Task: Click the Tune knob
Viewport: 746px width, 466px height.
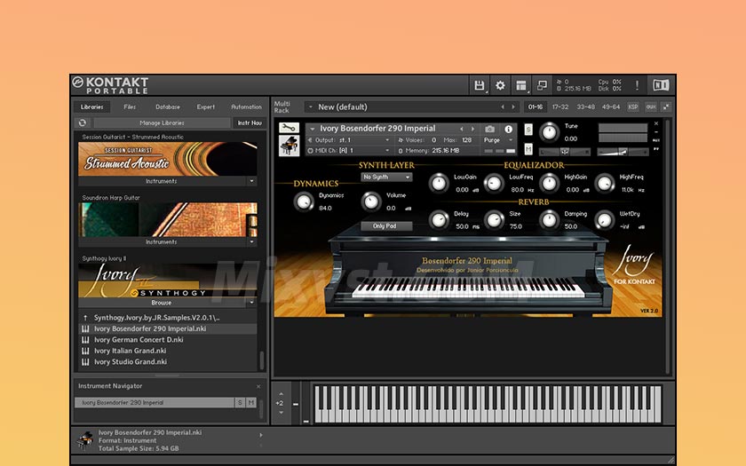Action: [x=549, y=132]
